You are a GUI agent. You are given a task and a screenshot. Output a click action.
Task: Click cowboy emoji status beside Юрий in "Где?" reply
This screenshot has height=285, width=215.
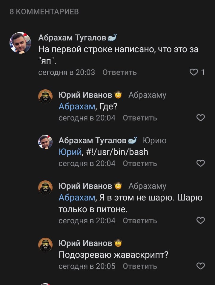tap(118, 95)
